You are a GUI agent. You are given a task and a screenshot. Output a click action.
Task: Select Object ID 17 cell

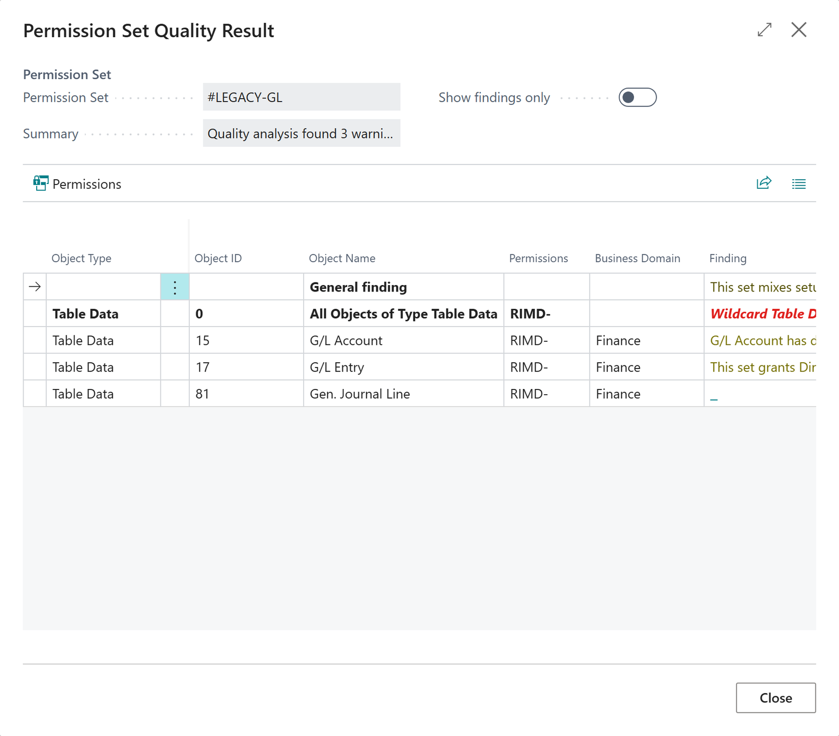click(x=246, y=367)
